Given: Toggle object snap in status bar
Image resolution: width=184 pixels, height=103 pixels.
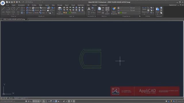Looking at the screenshot, I should [x=36, y=101].
